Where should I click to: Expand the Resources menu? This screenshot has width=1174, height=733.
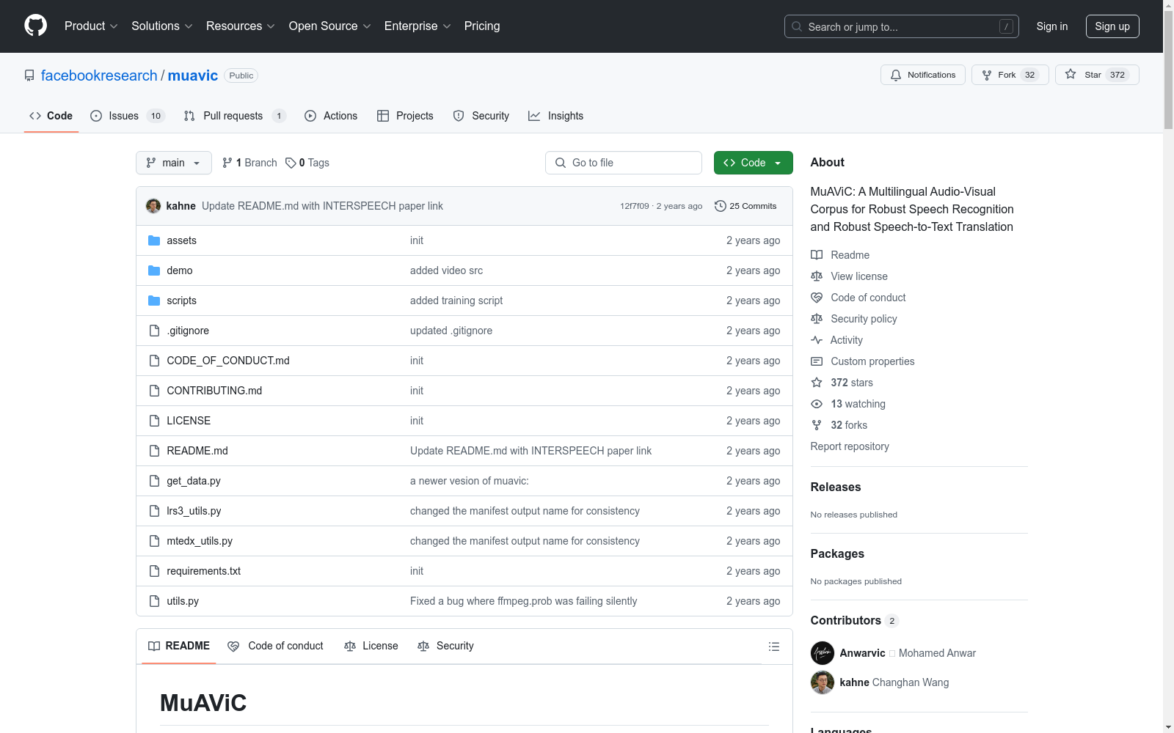(241, 26)
